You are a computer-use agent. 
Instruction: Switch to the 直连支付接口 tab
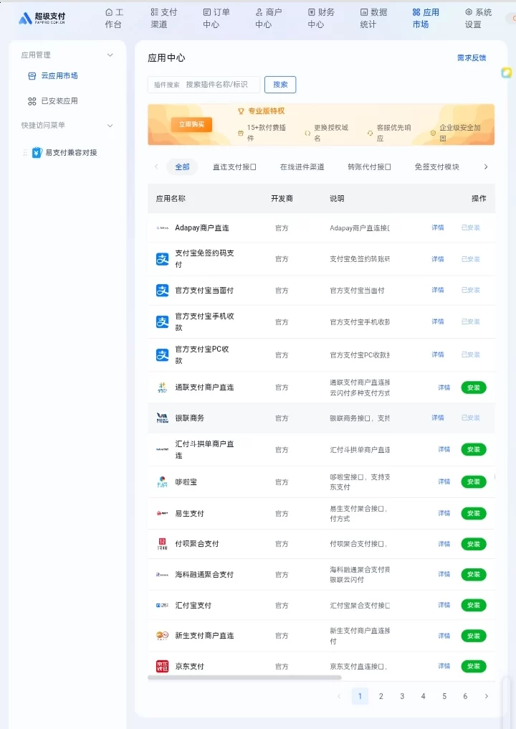pyautogui.click(x=234, y=167)
